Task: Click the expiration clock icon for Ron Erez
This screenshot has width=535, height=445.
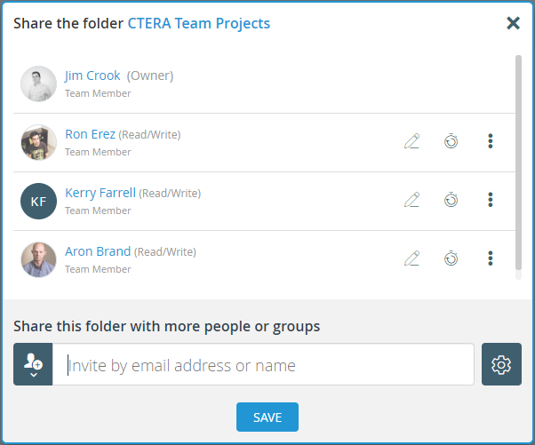Action: (451, 141)
